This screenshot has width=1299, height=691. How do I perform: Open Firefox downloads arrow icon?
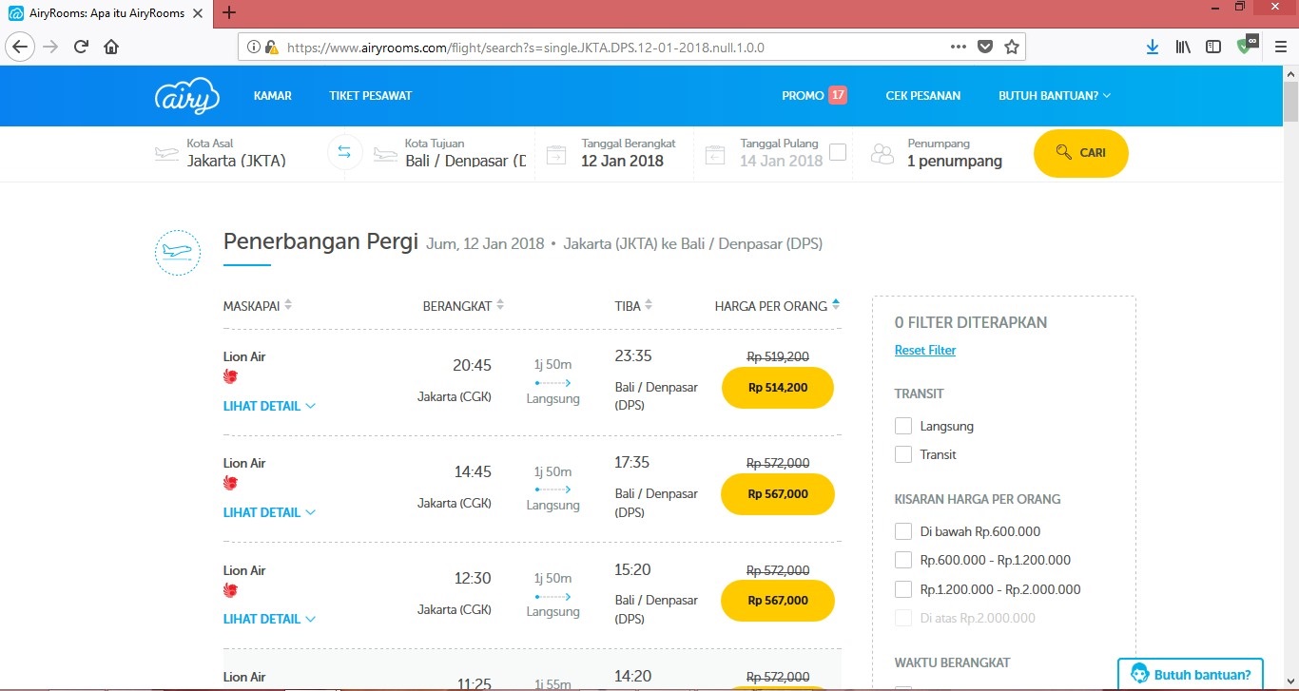tap(1153, 47)
